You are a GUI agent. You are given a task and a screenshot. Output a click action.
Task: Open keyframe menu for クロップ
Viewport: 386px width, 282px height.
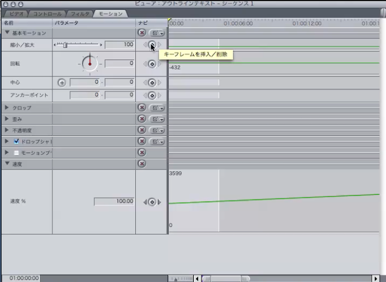pyautogui.click(x=157, y=108)
